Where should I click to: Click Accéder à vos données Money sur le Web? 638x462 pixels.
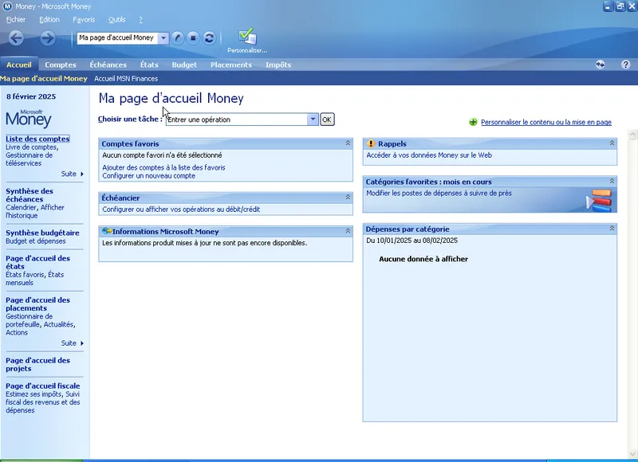click(429, 155)
